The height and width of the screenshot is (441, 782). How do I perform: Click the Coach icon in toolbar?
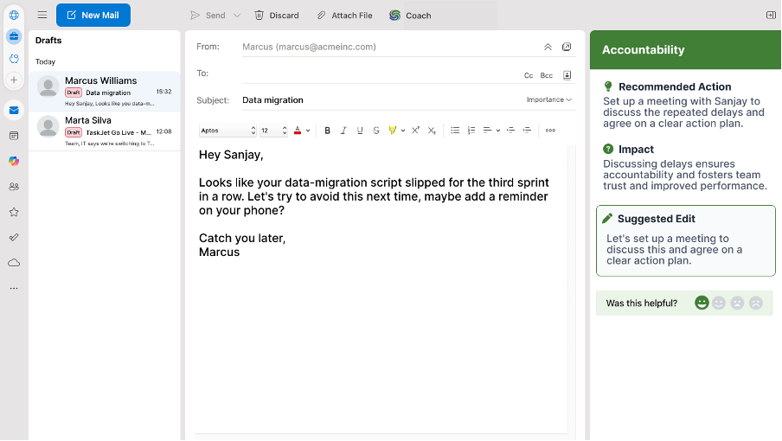pos(395,16)
